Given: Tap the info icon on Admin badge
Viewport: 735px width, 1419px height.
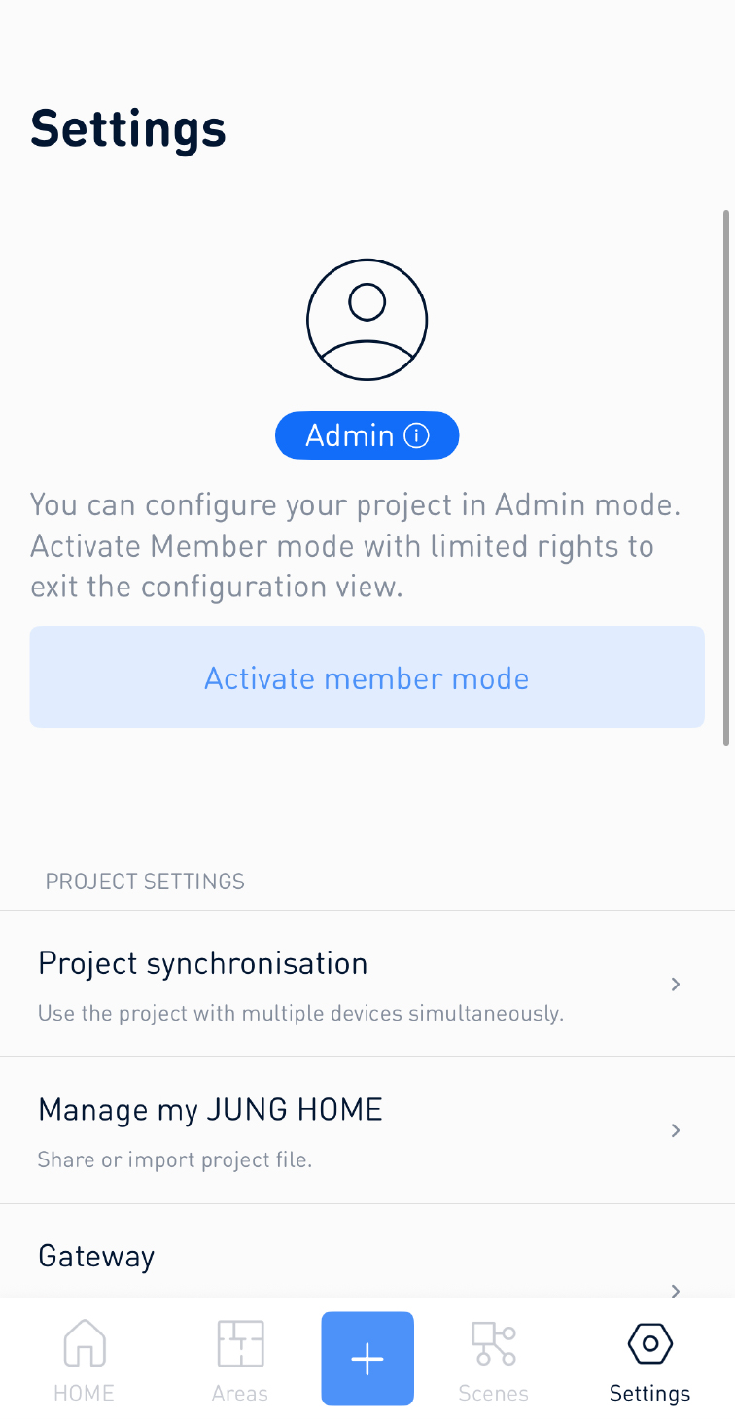Looking at the screenshot, I should pyautogui.click(x=416, y=435).
